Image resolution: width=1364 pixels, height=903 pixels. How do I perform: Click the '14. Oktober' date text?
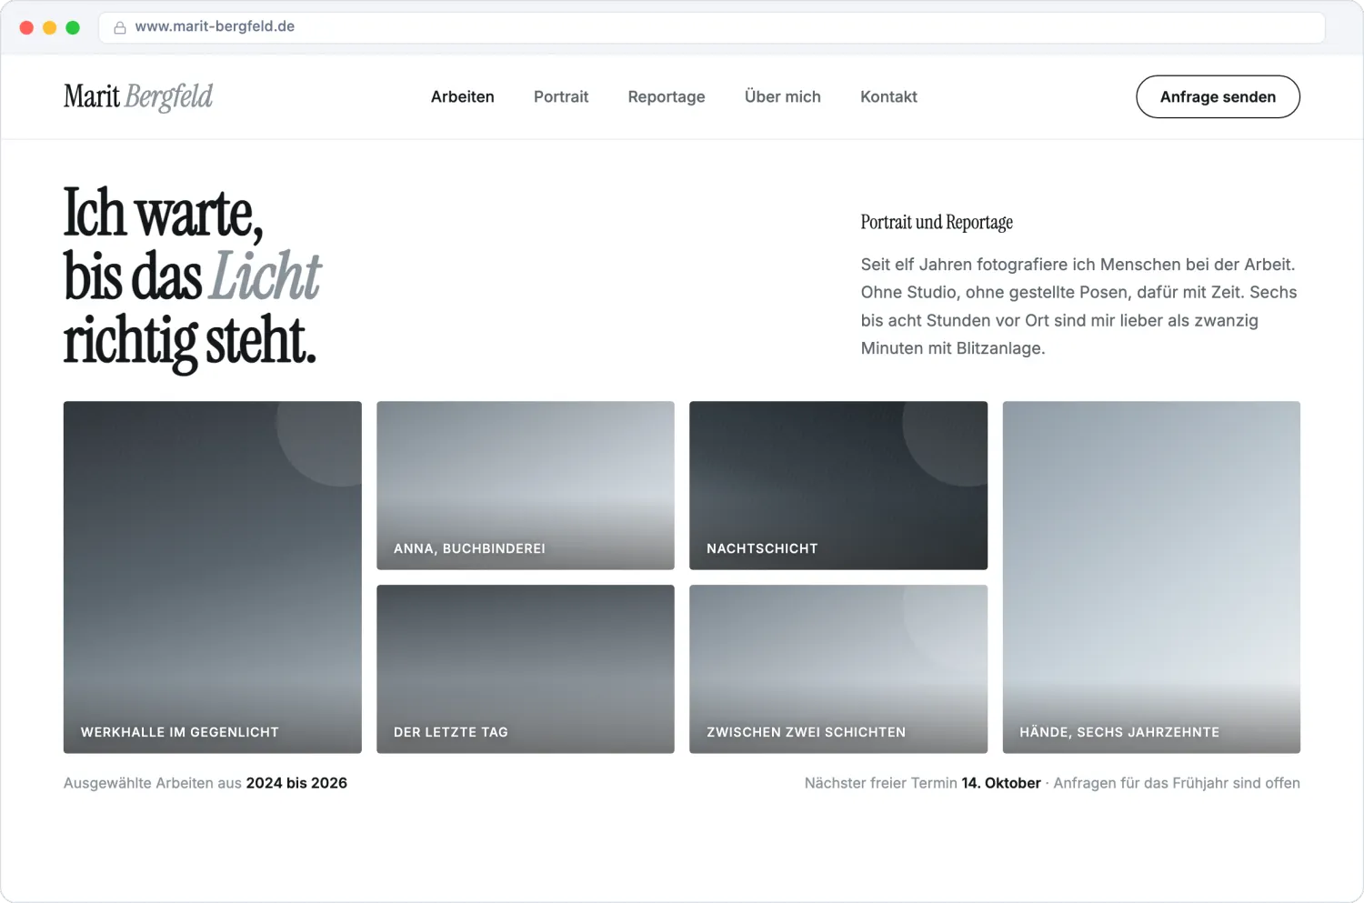pos(1001,783)
